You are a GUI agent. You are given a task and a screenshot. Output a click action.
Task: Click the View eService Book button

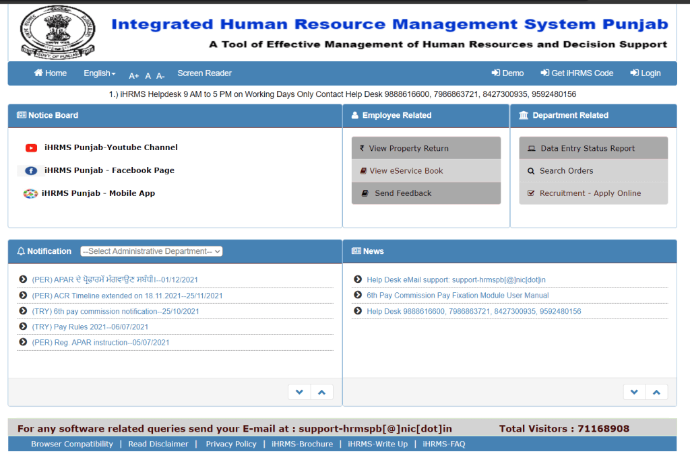coord(426,170)
